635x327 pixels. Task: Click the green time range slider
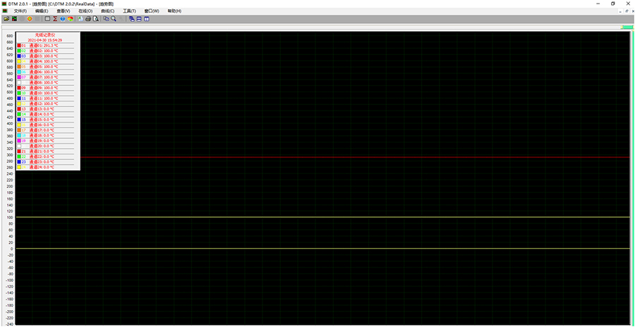click(x=627, y=27)
